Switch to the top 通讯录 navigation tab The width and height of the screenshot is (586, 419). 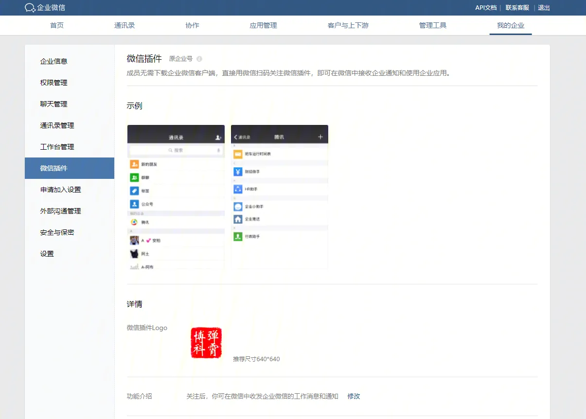coord(124,25)
